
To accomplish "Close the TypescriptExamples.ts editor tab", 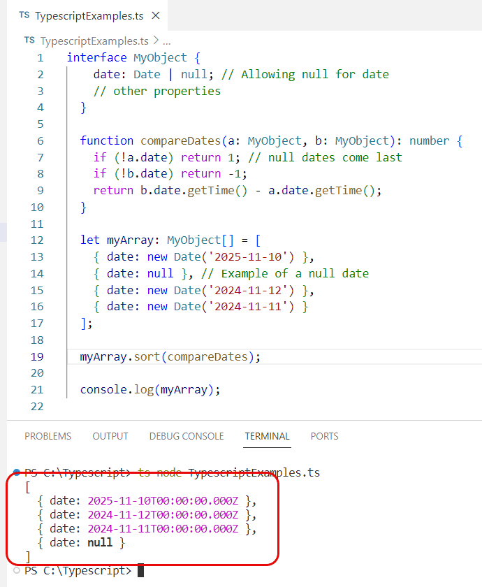I will click(156, 15).
